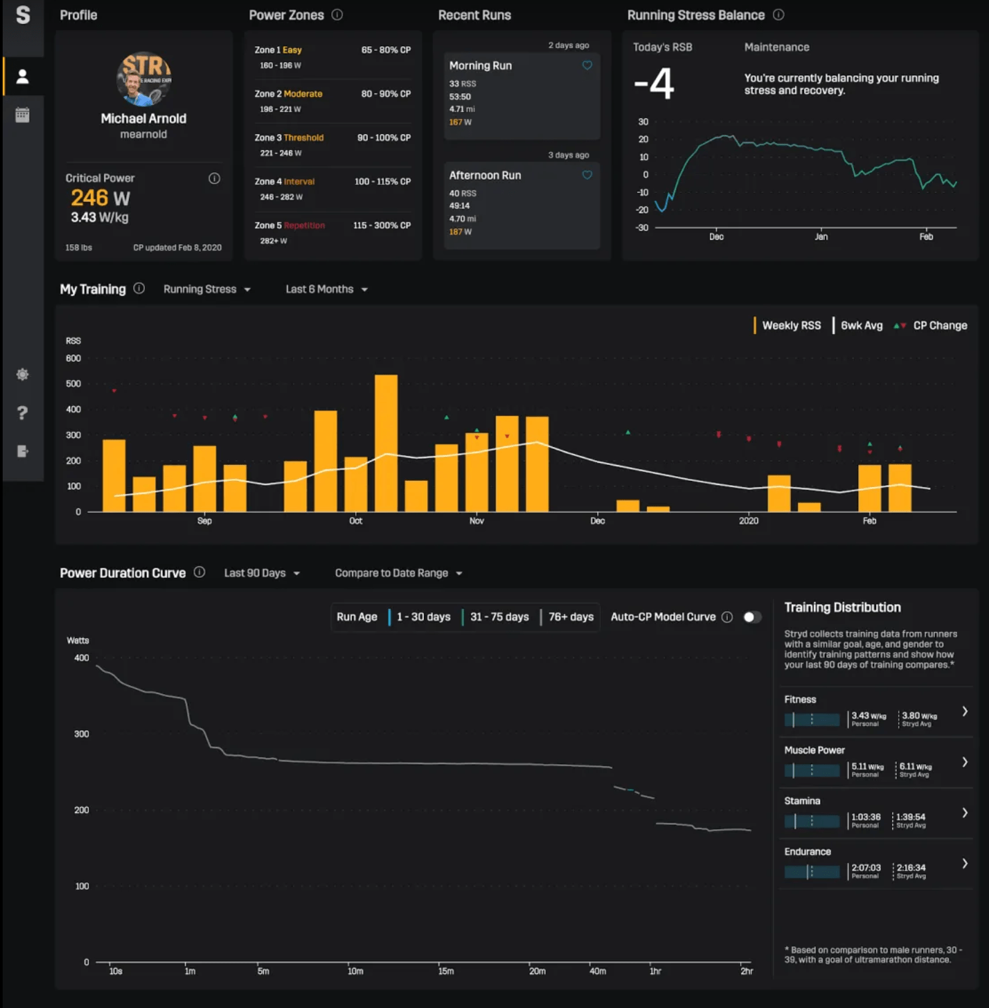Expand the Muscle Power comparison details

coord(964,762)
